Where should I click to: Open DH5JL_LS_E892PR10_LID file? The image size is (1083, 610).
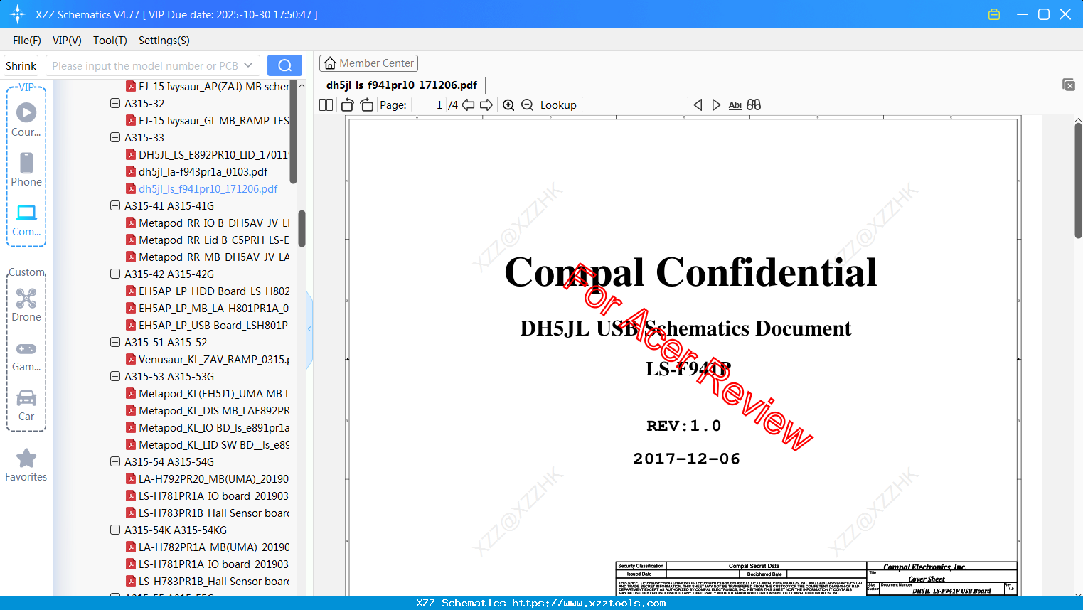207,154
